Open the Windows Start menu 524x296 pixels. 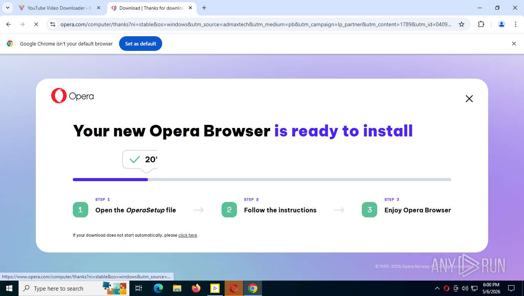[x=9, y=288]
